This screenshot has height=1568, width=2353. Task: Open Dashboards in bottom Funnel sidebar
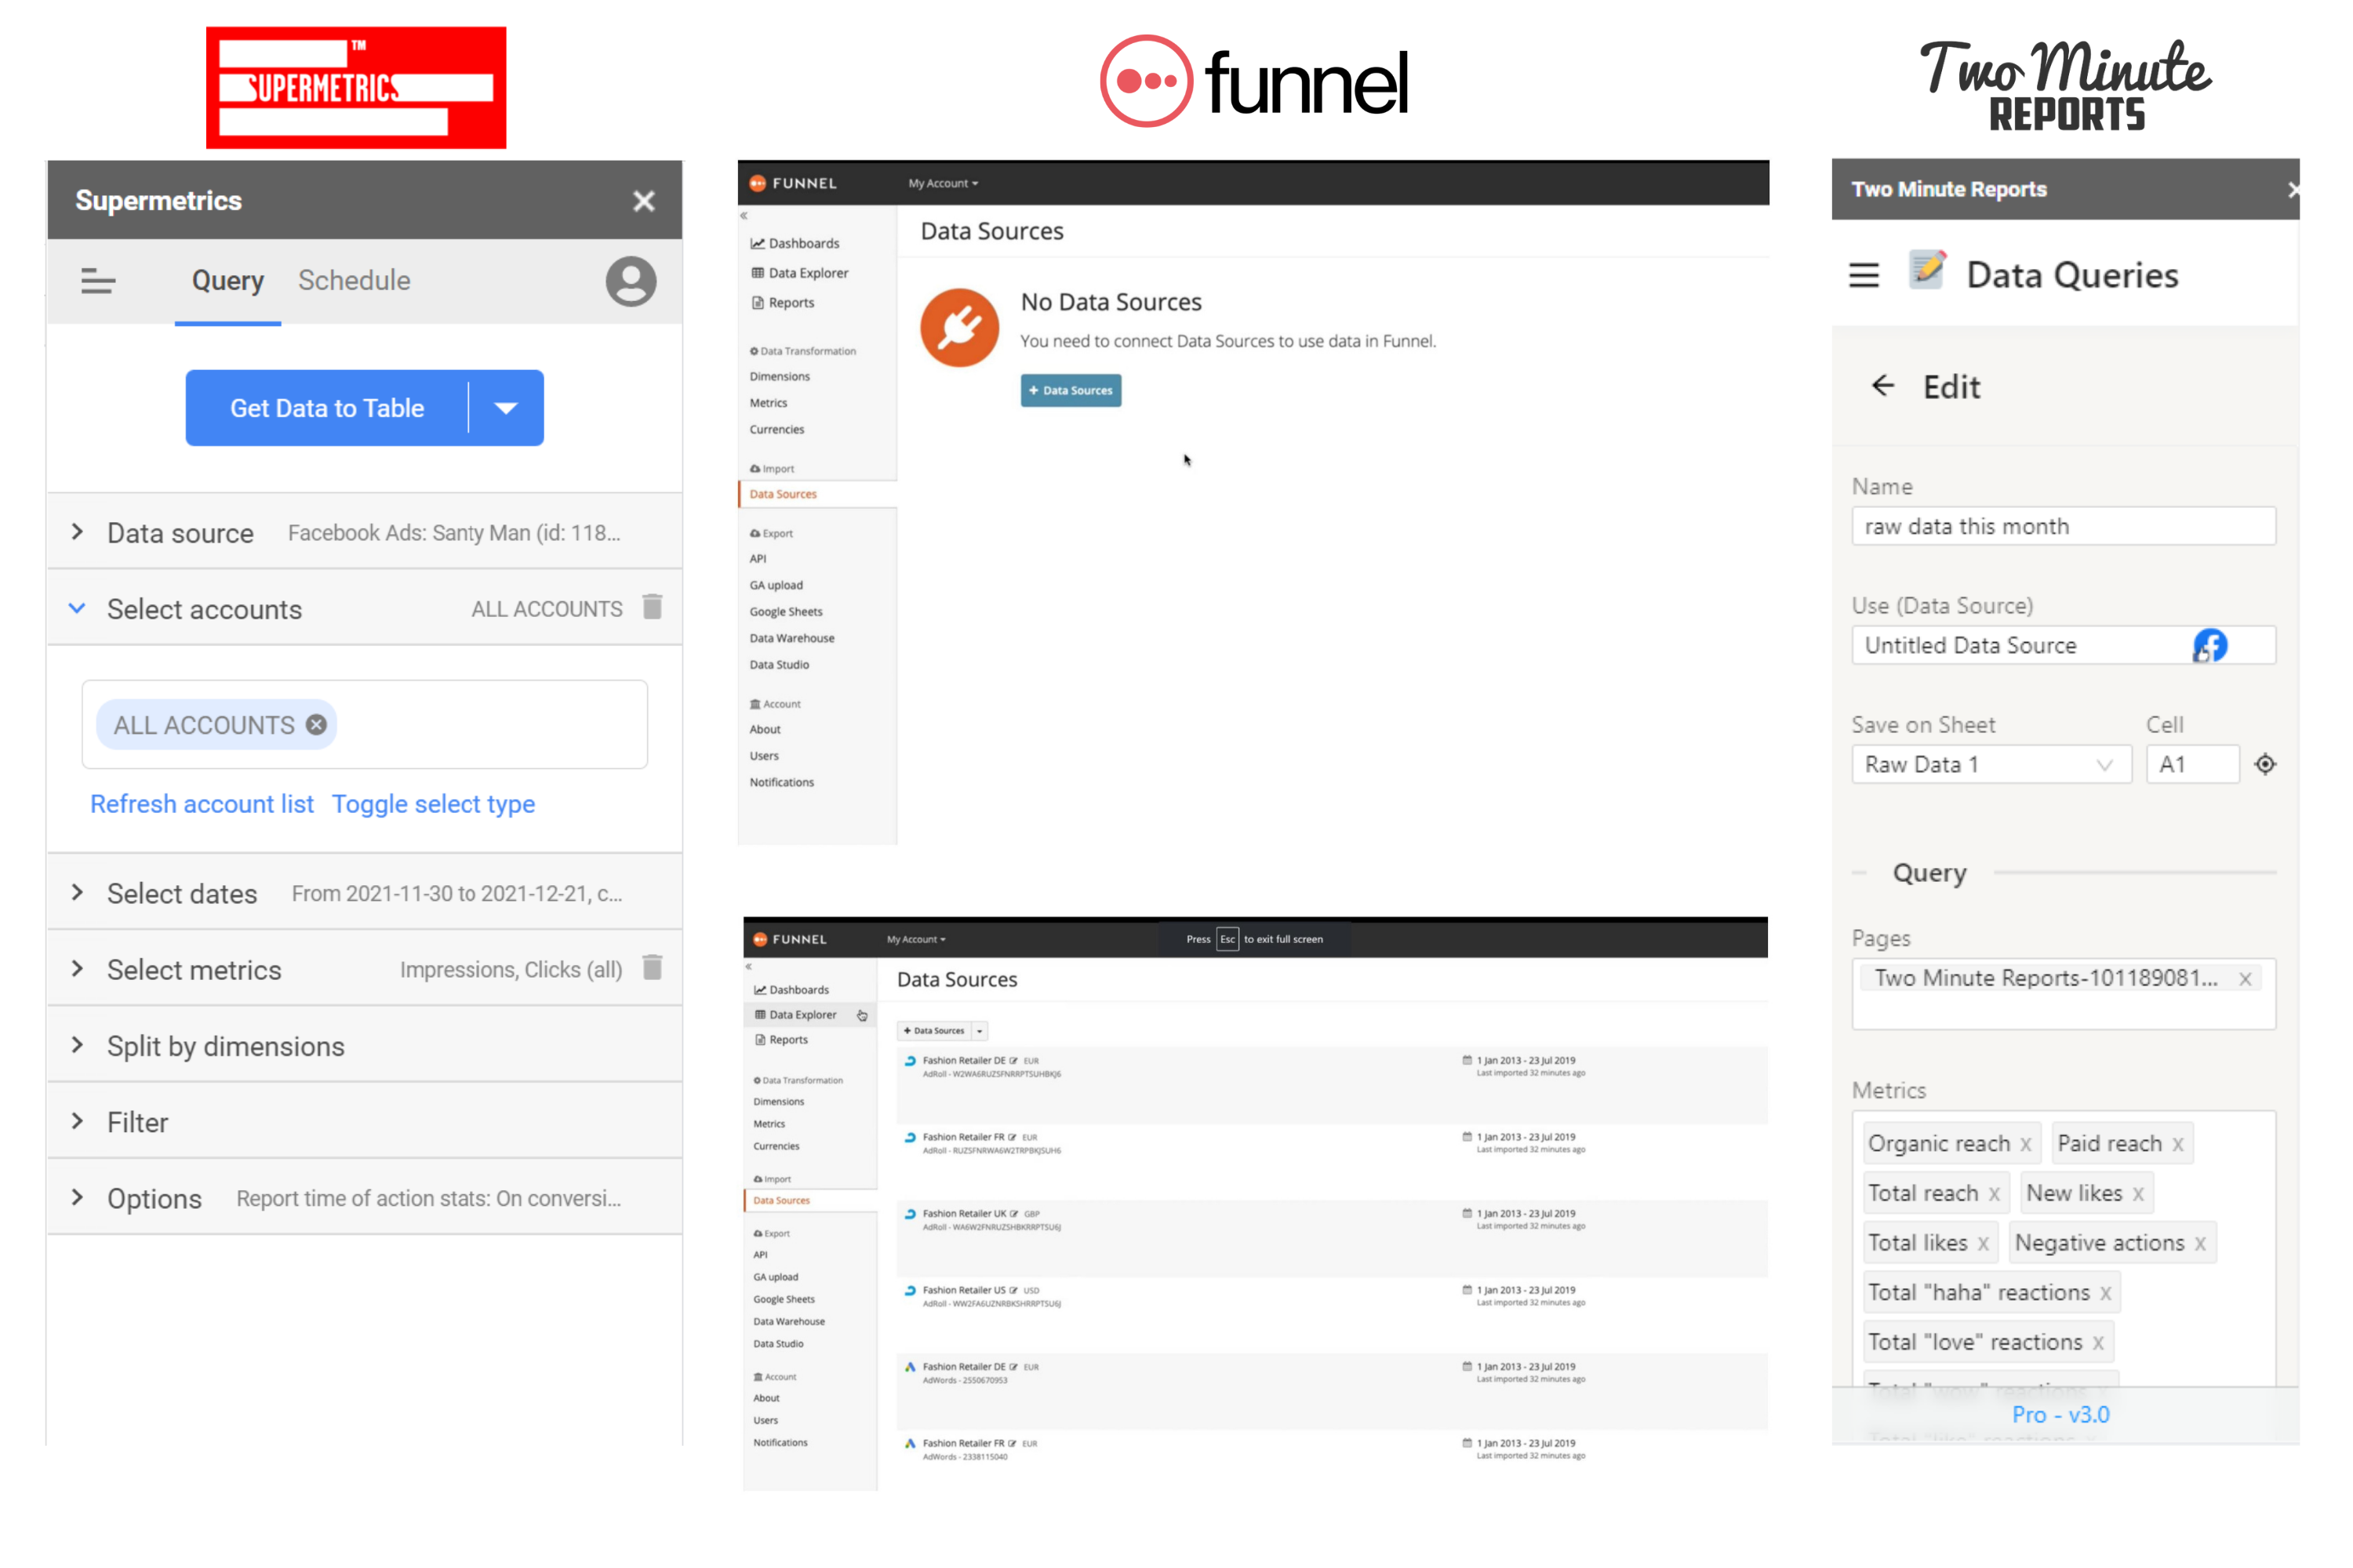[791, 990]
